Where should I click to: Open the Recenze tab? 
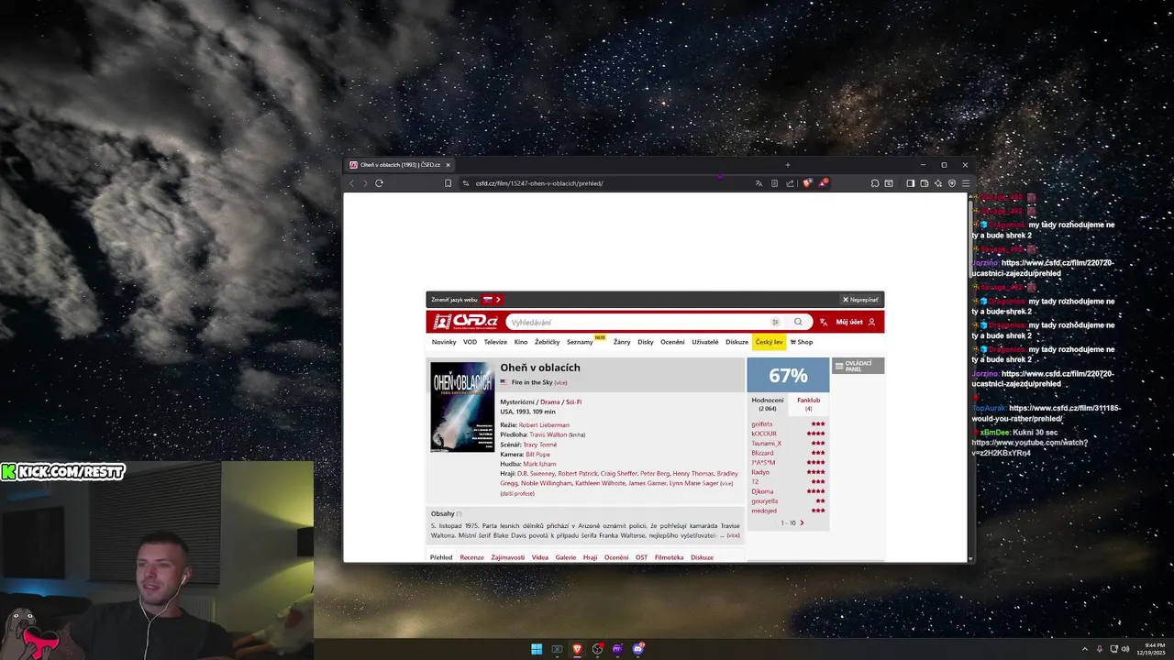click(x=471, y=557)
